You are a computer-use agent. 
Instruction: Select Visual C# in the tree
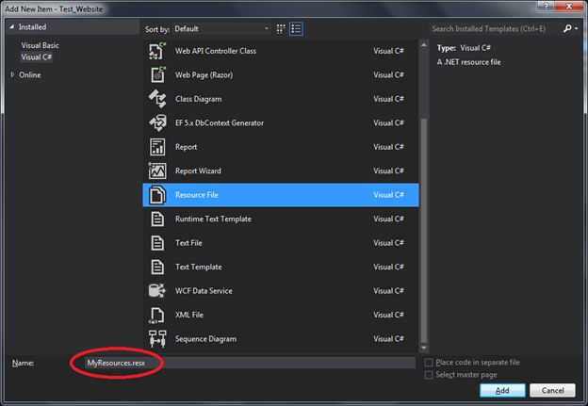click(37, 57)
